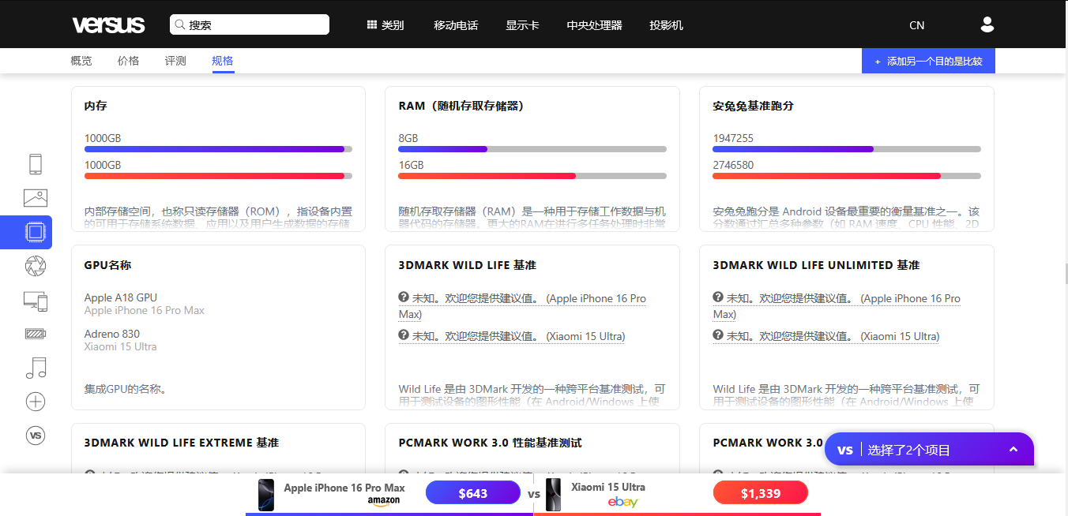Click question mark icon beside Xiaomi Wild Life Unlimited unknown value

click(718, 335)
